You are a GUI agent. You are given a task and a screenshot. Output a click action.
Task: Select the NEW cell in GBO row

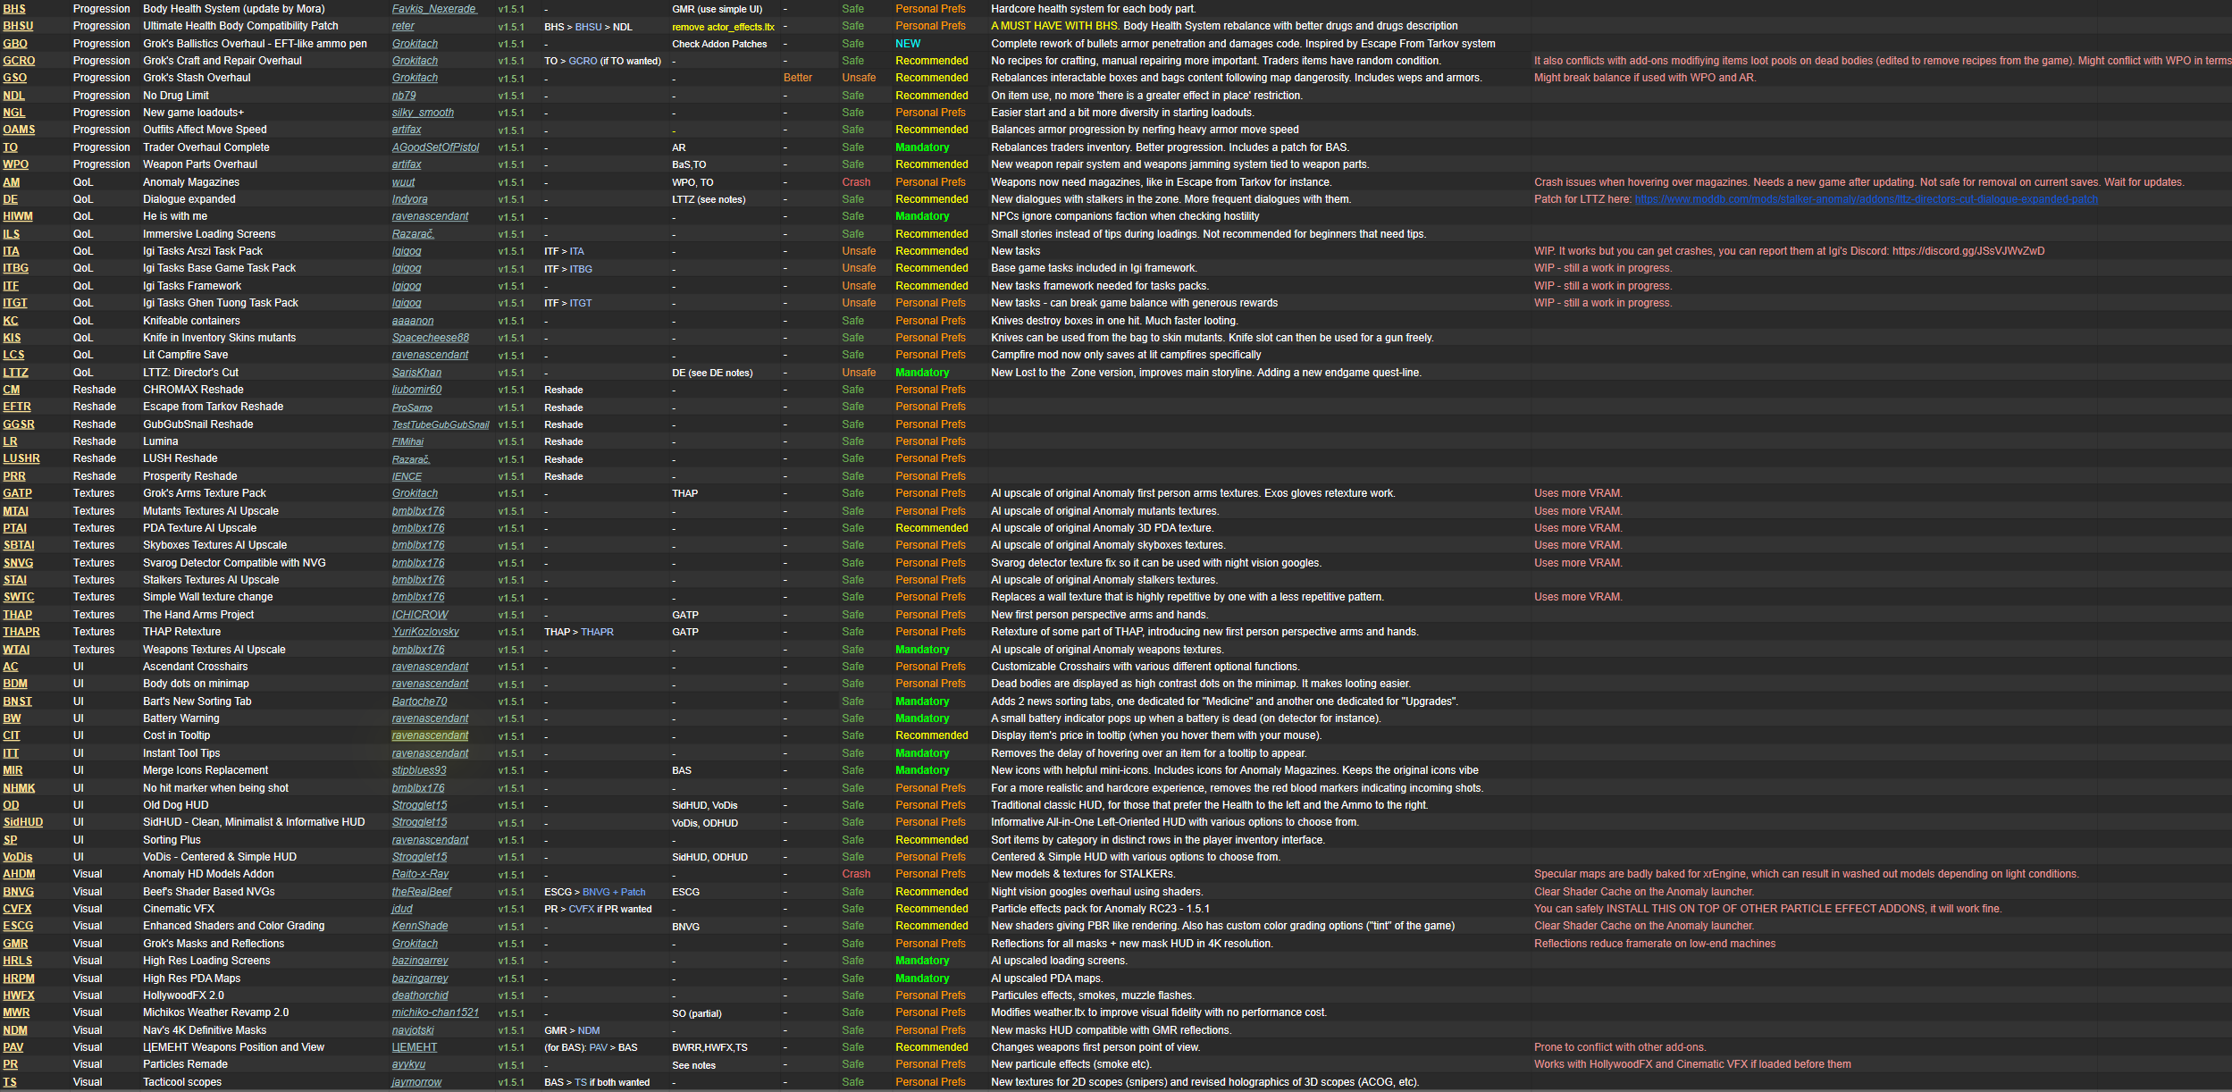tap(907, 44)
